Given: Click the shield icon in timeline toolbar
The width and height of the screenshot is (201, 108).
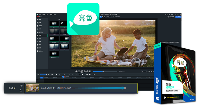Looking at the screenshot, I should [95, 75].
